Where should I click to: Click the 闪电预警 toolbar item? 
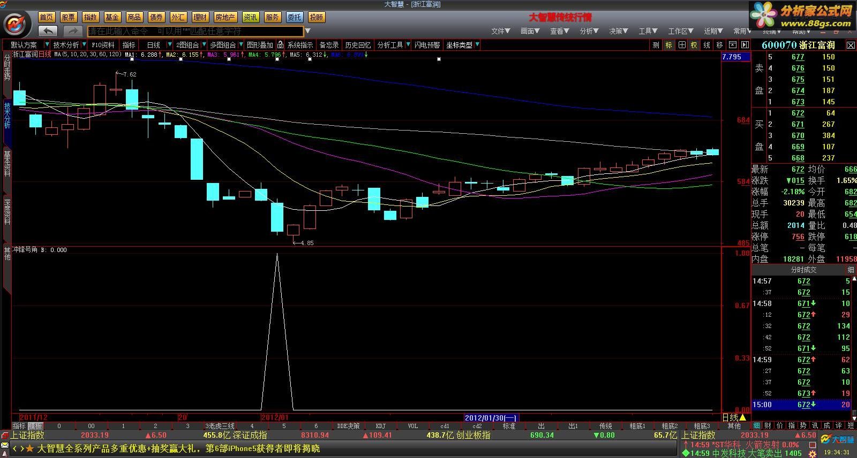[427, 45]
